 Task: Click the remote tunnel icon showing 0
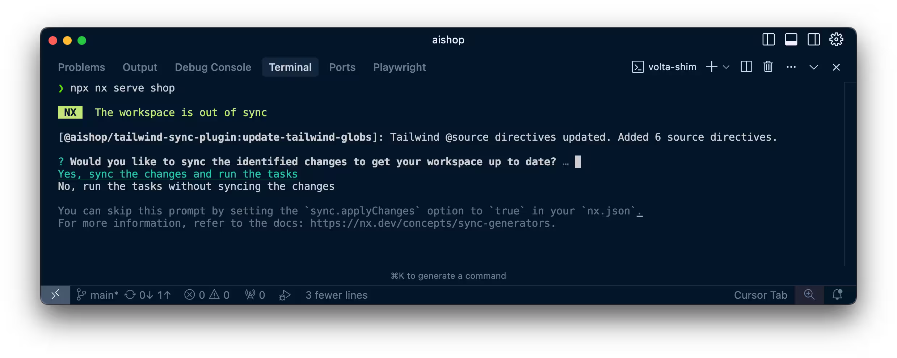[255, 295]
